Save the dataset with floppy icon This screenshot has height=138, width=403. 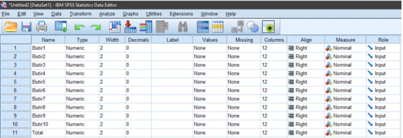click(x=26, y=27)
